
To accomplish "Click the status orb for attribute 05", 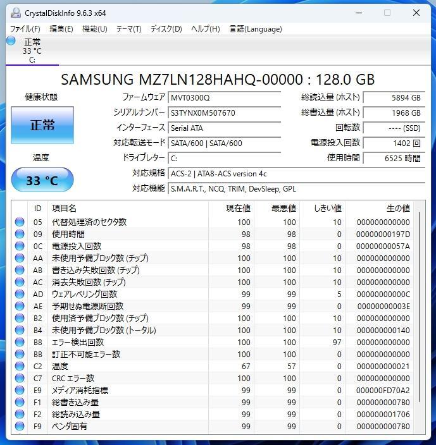I will [20, 222].
